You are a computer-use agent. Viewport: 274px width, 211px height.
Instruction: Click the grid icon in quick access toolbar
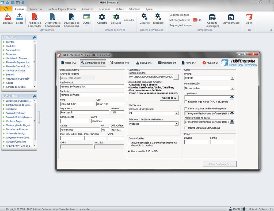coord(13,2)
